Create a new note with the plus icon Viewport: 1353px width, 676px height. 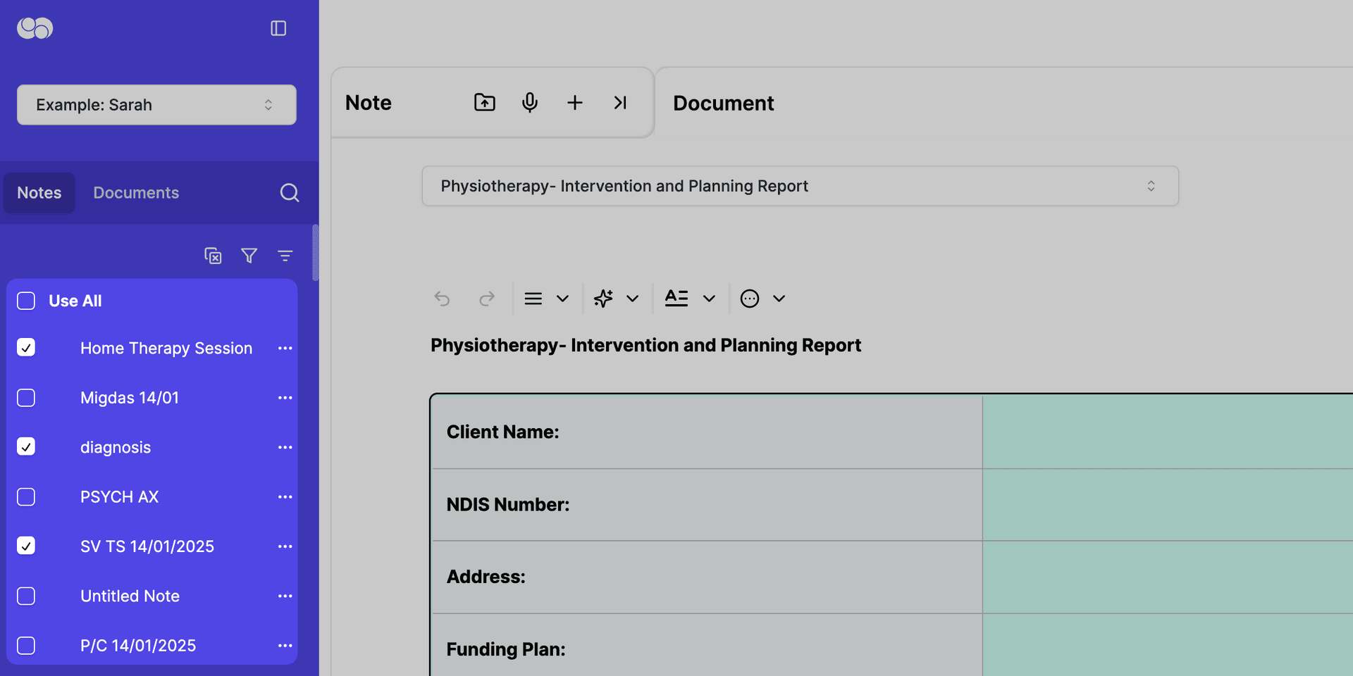point(575,102)
